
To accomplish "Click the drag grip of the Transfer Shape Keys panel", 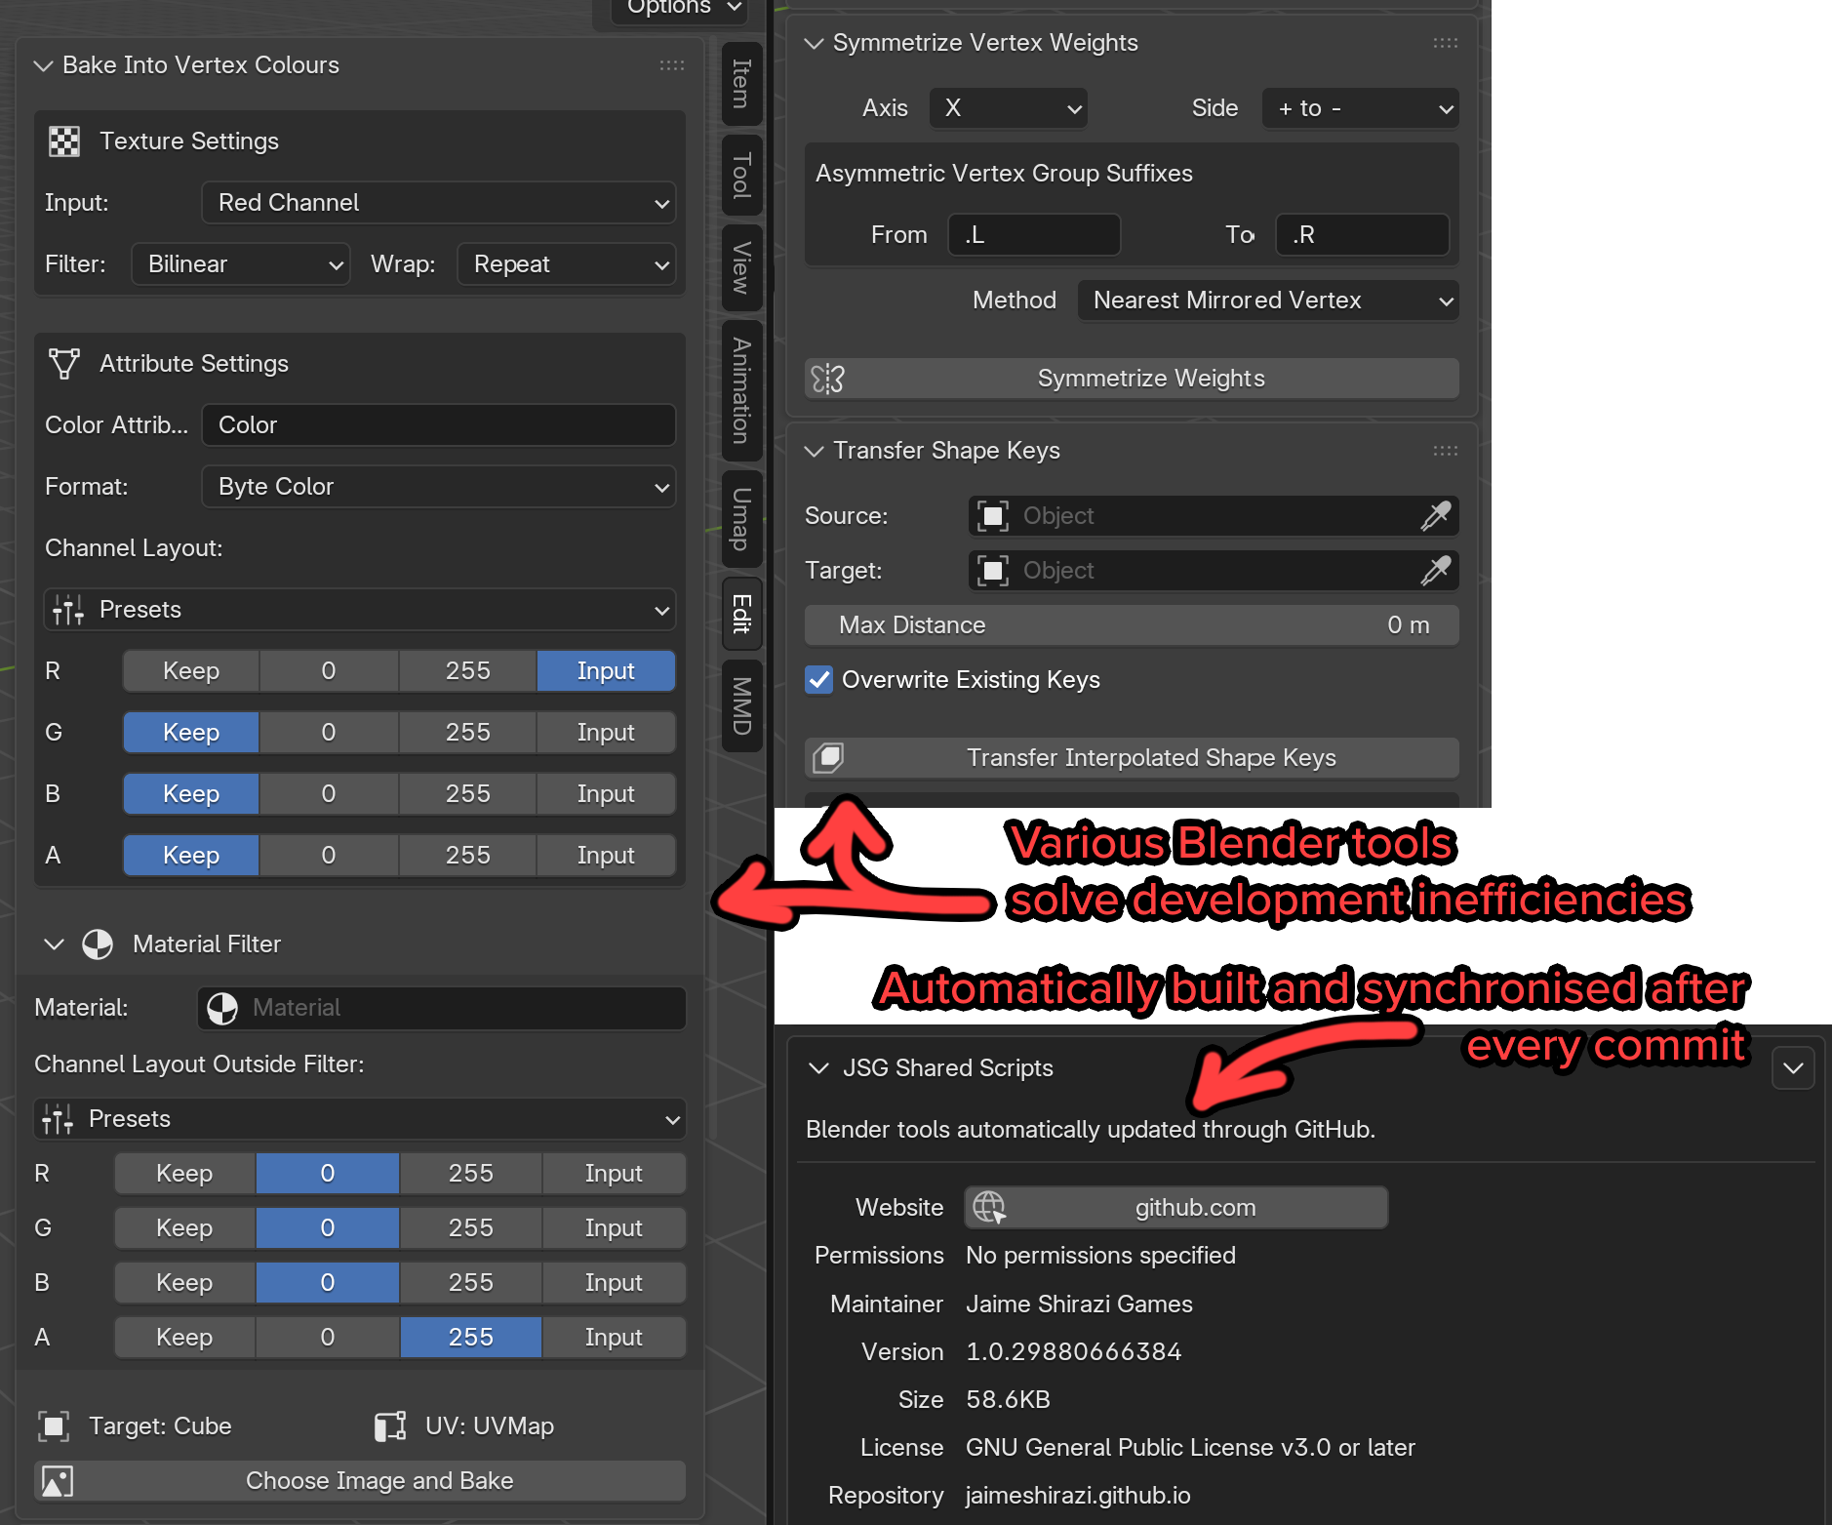I will click(x=1446, y=451).
